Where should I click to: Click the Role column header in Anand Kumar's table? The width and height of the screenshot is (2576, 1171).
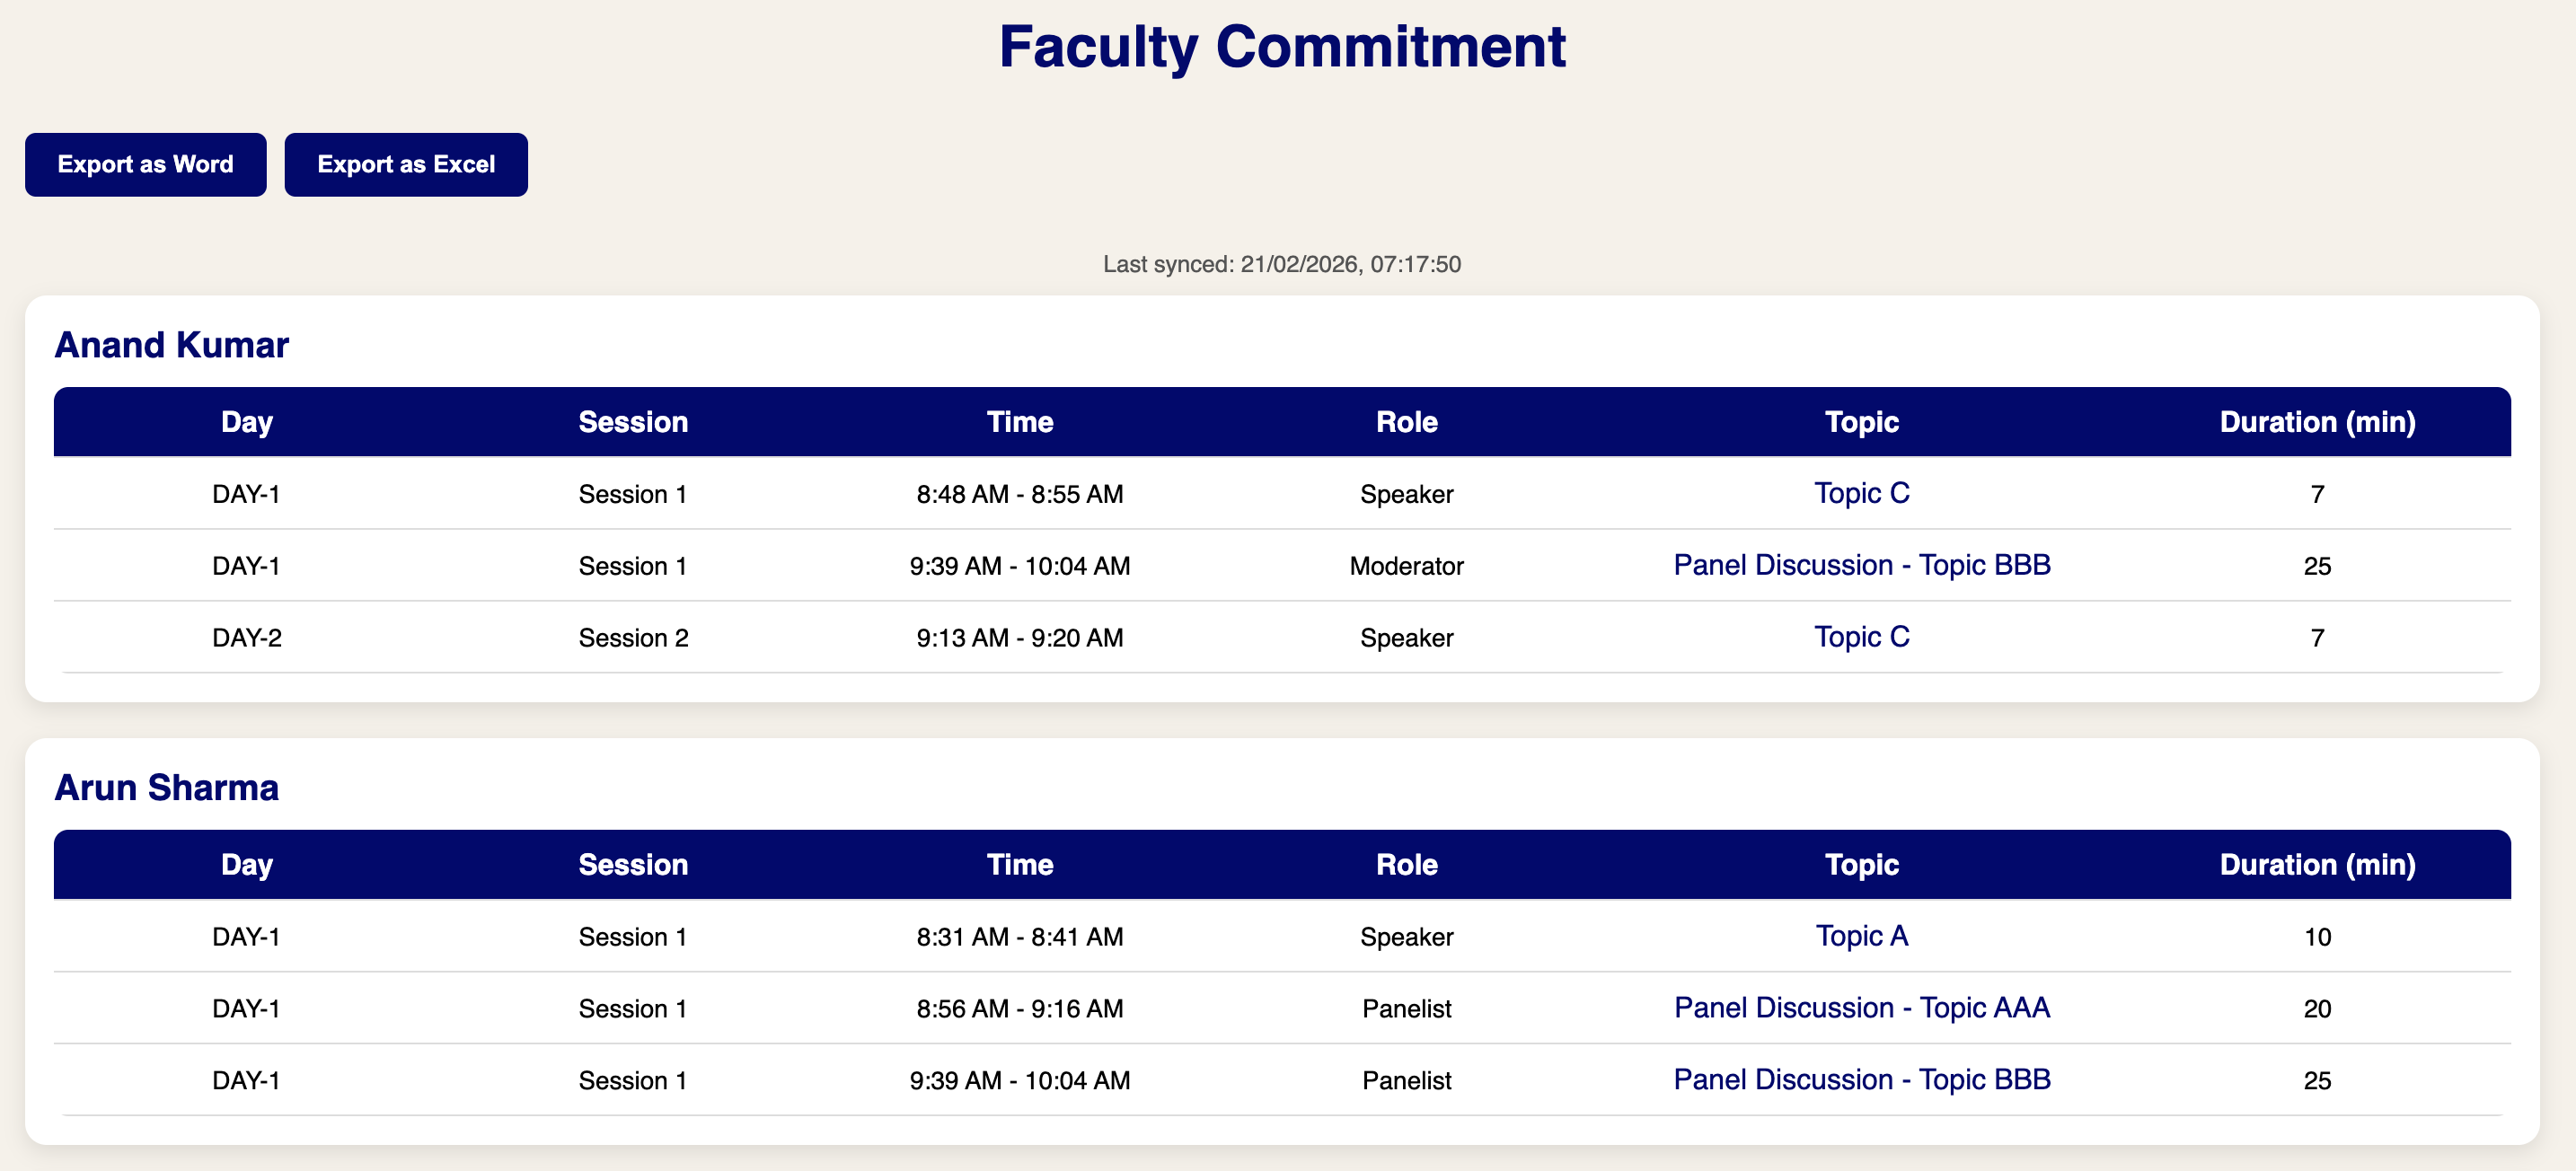coord(1406,421)
